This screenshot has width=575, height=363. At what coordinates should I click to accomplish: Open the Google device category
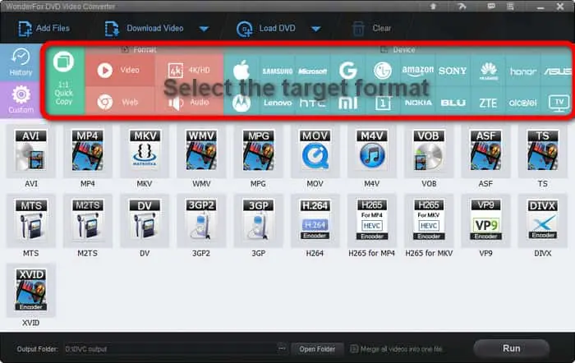click(347, 70)
